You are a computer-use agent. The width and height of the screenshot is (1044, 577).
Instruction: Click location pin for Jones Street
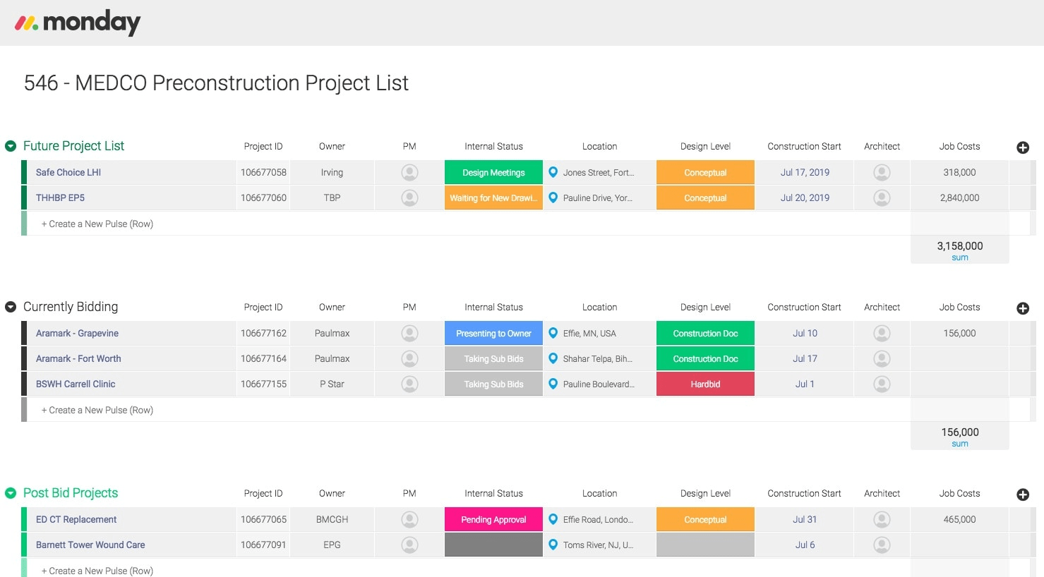(x=553, y=172)
